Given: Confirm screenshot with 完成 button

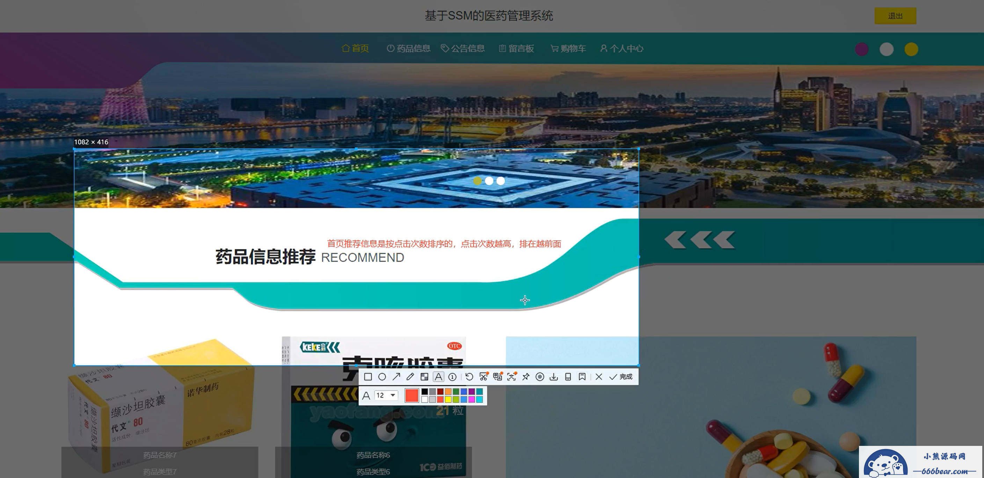Looking at the screenshot, I should [621, 377].
